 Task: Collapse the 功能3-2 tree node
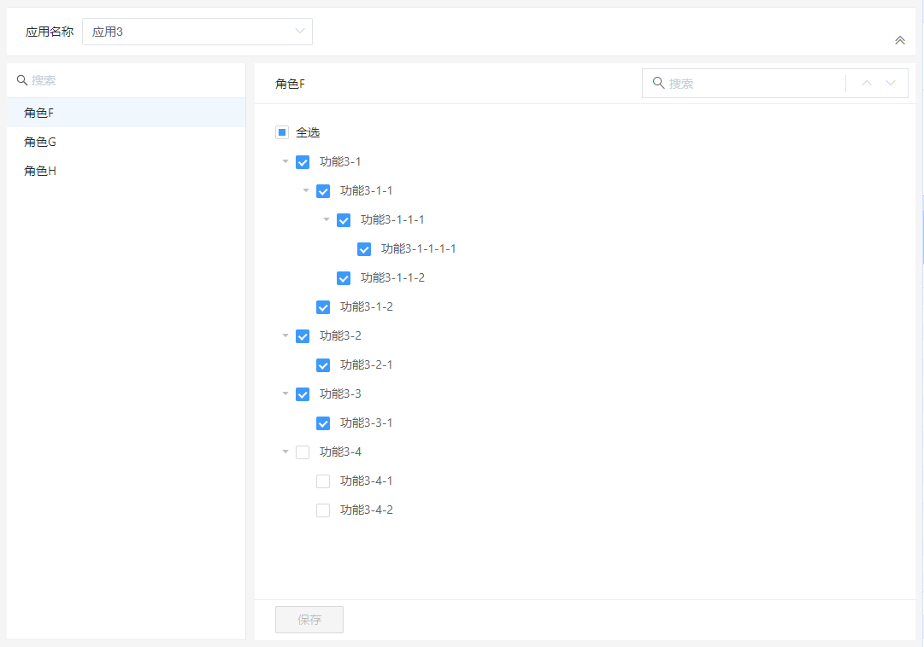coord(285,336)
